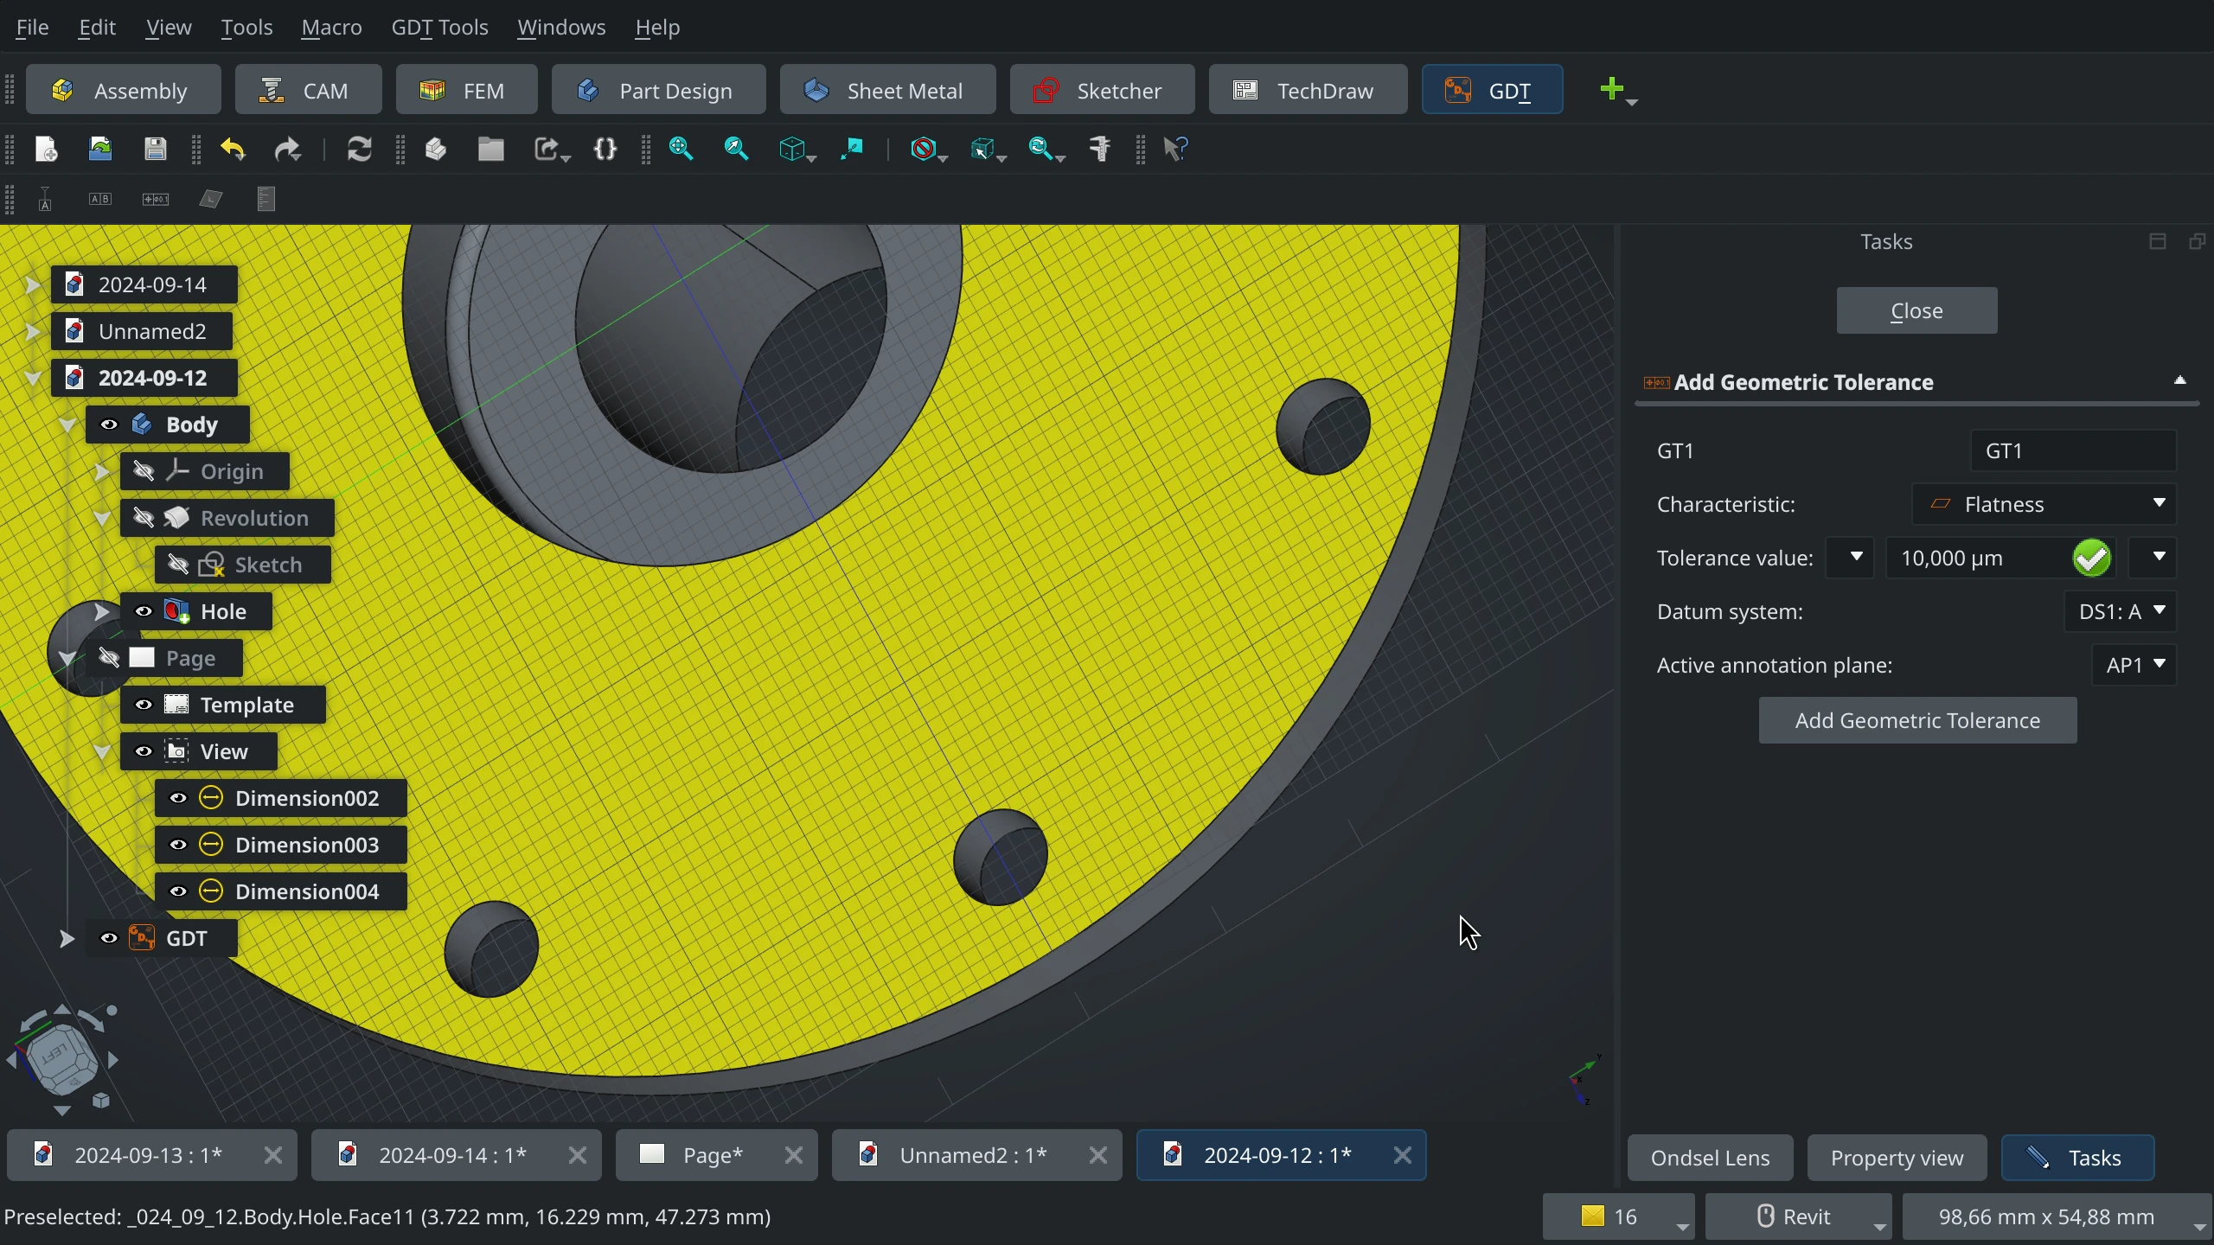The height and width of the screenshot is (1245, 2214).
Task: Click the create part icon
Action: [436, 149]
